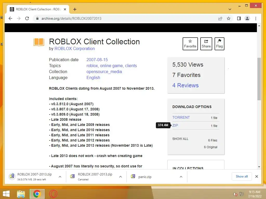Open the opensource_media collection link
Viewport: 266px width, 199px height.
[x=104, y=72]
